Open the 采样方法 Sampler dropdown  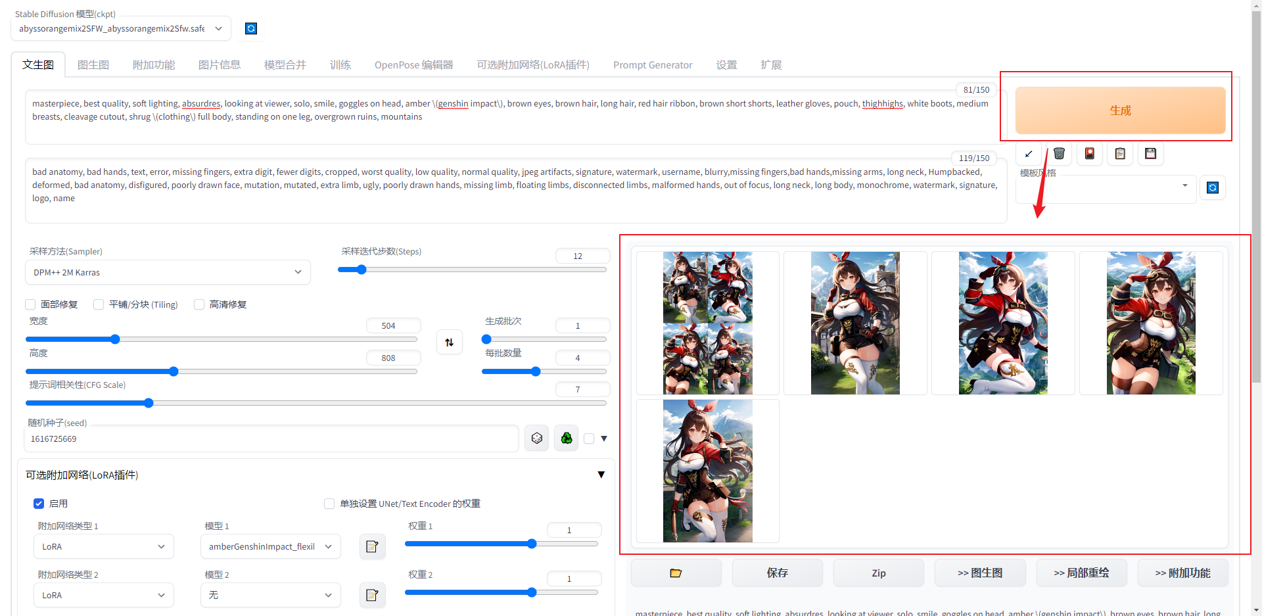pyautogui.click(x=168, y=272)
